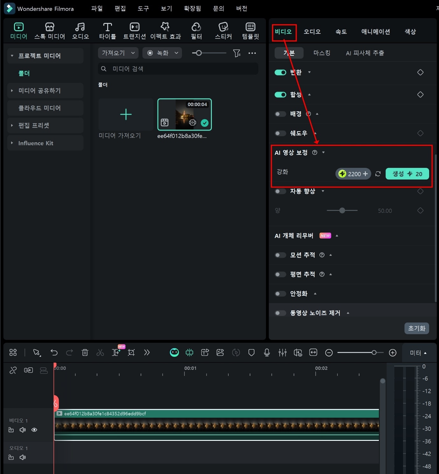439x474 pixels.
Task: Click the crop tool icon in timeline toolbar
Action: point(131,352)
